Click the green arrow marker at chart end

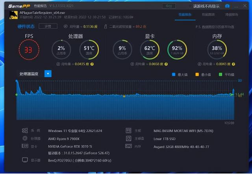pos(232,95)
